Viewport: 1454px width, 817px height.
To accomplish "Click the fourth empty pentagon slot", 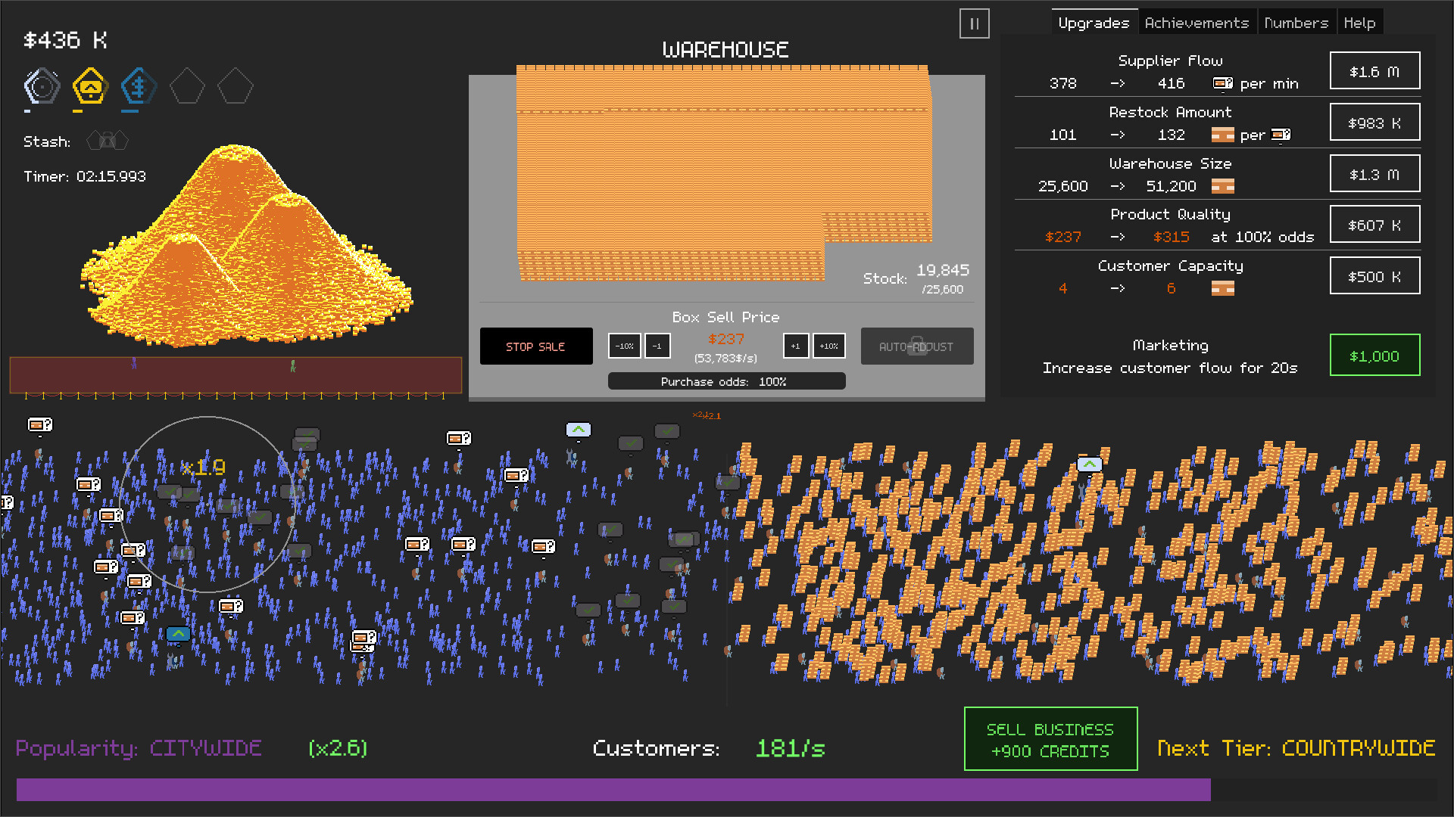I will [187, 86].
